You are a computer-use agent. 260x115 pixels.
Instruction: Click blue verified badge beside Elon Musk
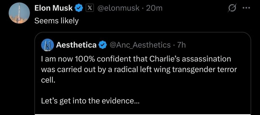coord(79,8)
